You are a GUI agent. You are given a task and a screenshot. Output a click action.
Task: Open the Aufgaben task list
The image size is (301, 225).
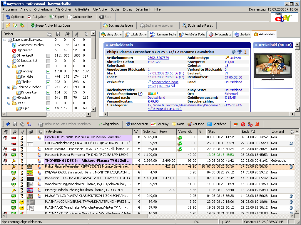coord(37,17)
